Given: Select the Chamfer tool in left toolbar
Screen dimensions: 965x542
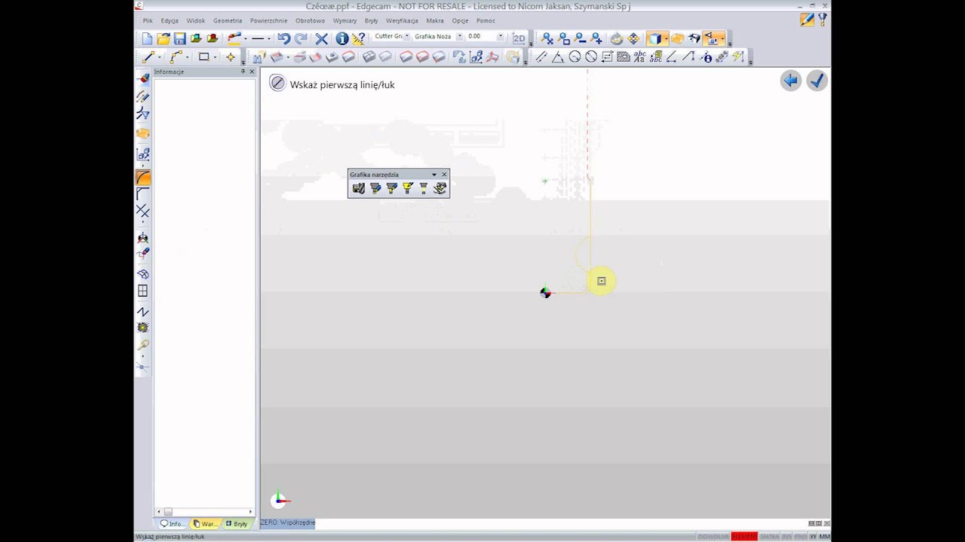Looking at the screenshot, I should coord(142,194).
